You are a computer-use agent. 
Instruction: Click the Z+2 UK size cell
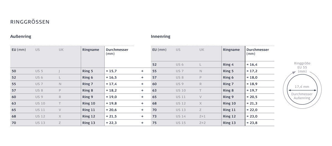coord(203,123)
